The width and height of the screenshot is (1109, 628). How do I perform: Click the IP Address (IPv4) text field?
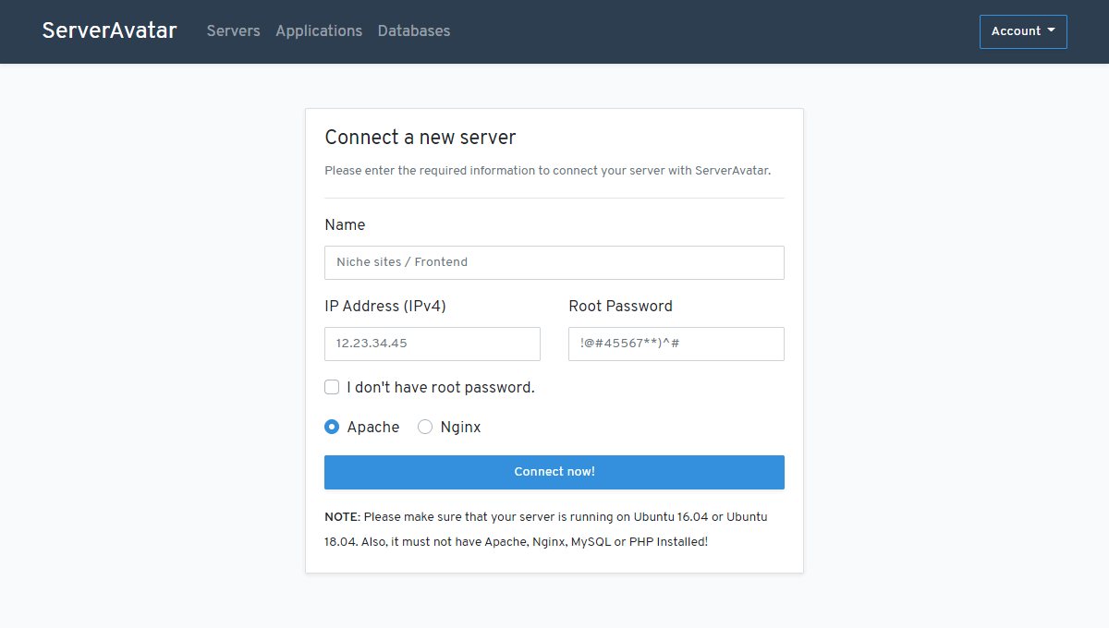[432, 344]
